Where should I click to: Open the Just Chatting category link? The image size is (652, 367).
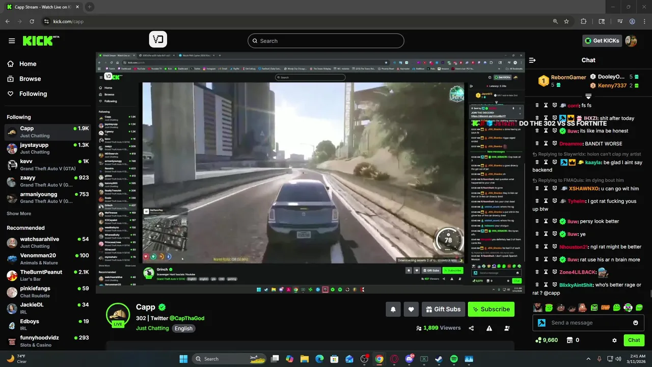[152, 328]
